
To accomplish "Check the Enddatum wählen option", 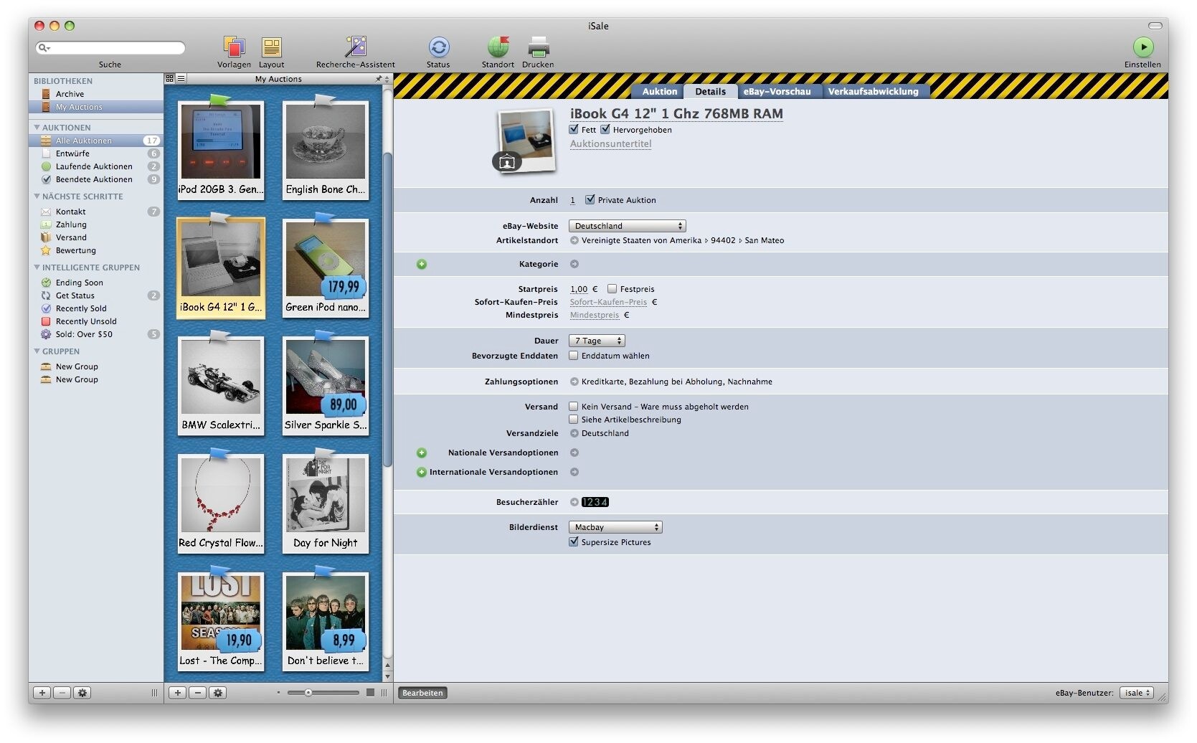I will (x=574, y=356).
